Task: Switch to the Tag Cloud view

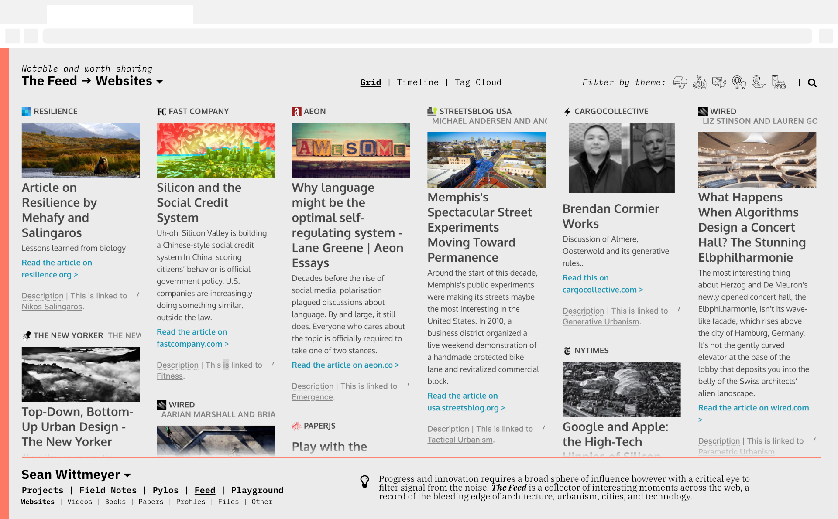Action: tap(477, 82)
